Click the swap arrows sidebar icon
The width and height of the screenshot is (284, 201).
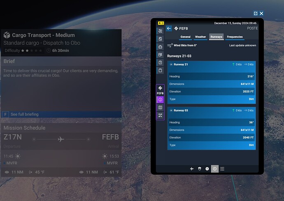point(160,31)
